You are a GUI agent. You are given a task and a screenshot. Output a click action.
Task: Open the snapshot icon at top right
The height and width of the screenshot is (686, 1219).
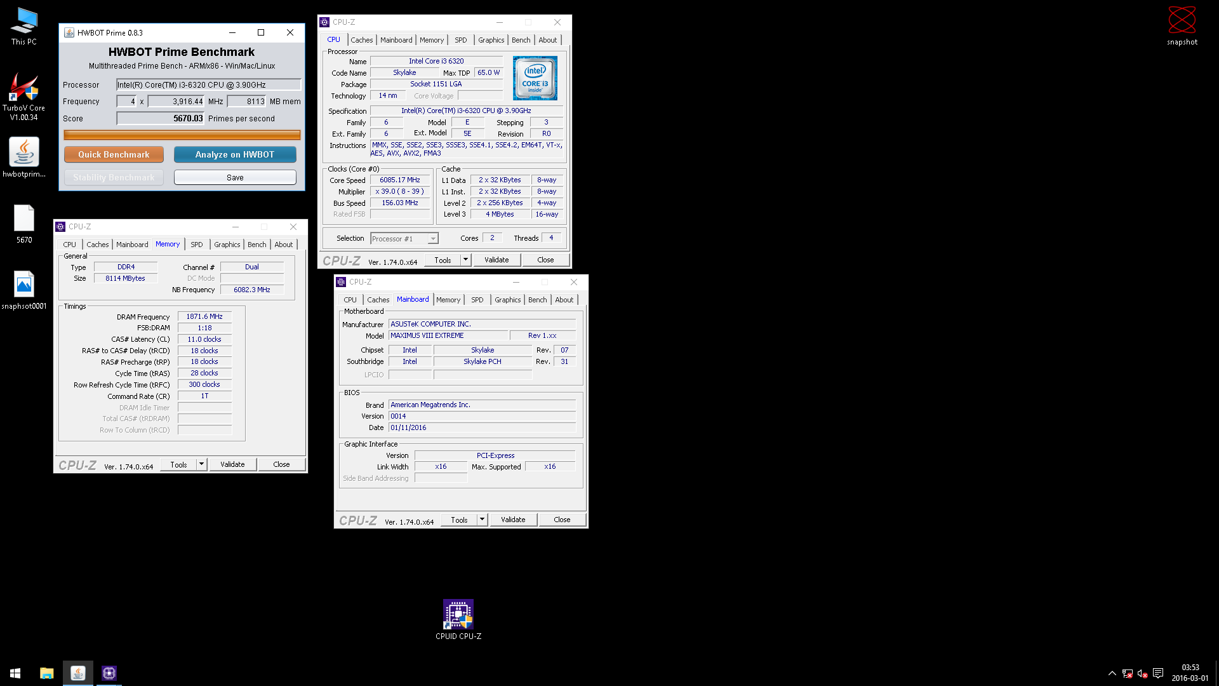tap(1182, 26)
